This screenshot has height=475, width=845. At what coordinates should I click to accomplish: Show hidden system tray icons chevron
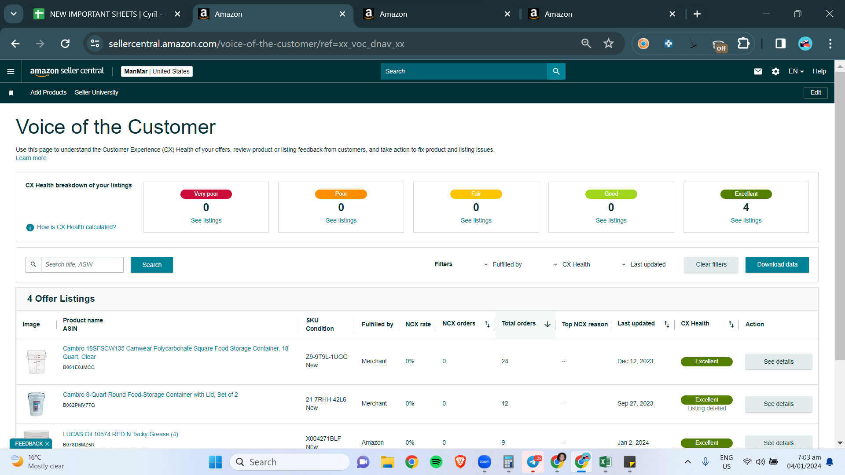click(x=688, y=462)
